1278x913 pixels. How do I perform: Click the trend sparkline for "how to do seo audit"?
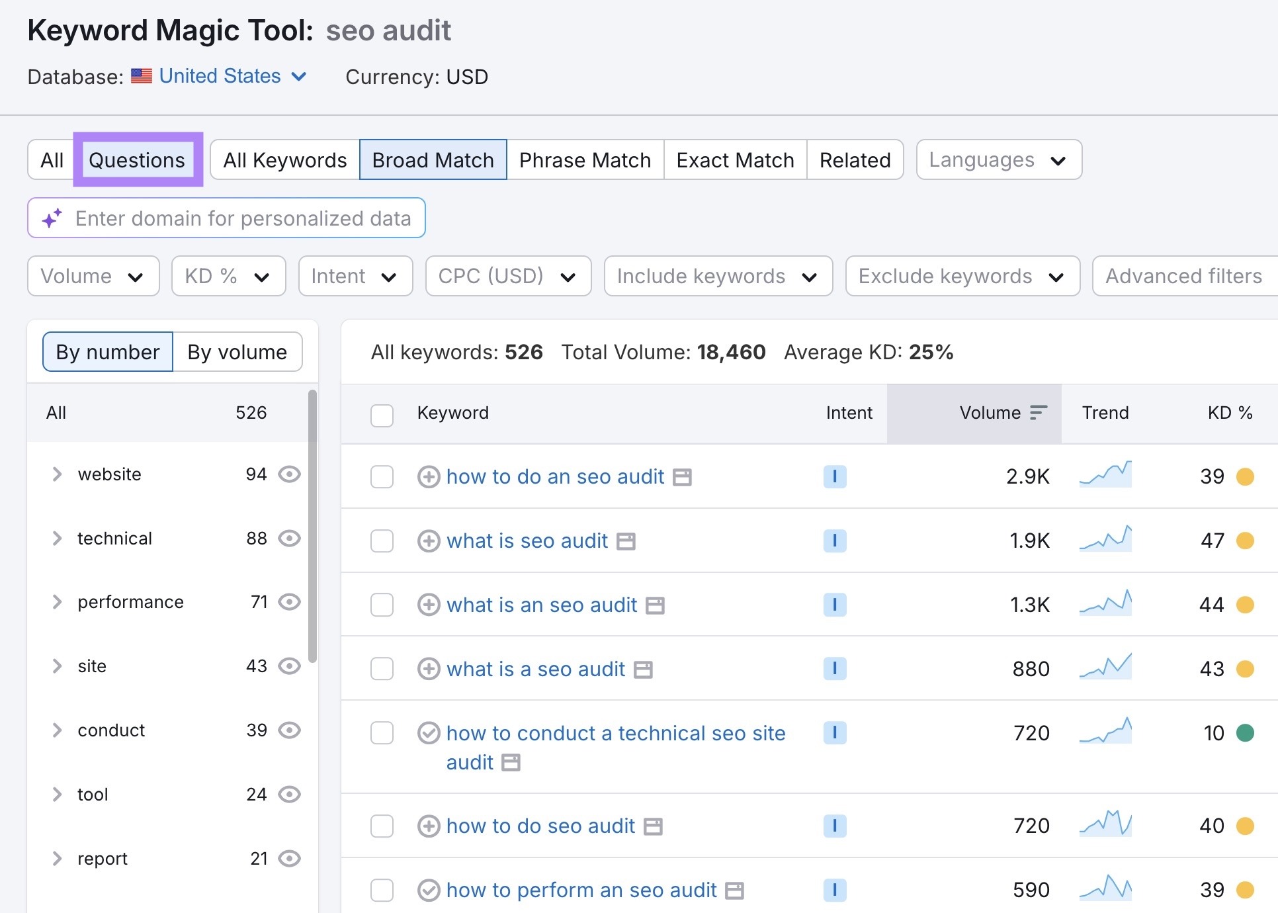click(x=1105, y=825)
